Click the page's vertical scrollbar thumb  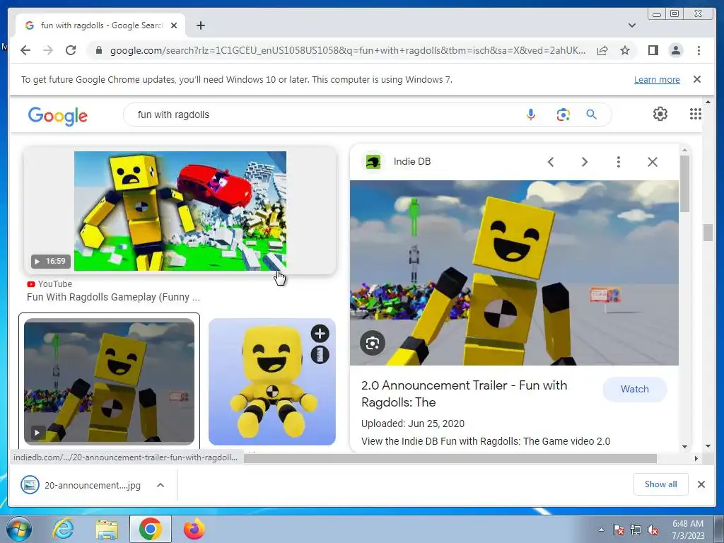[708, 232]
